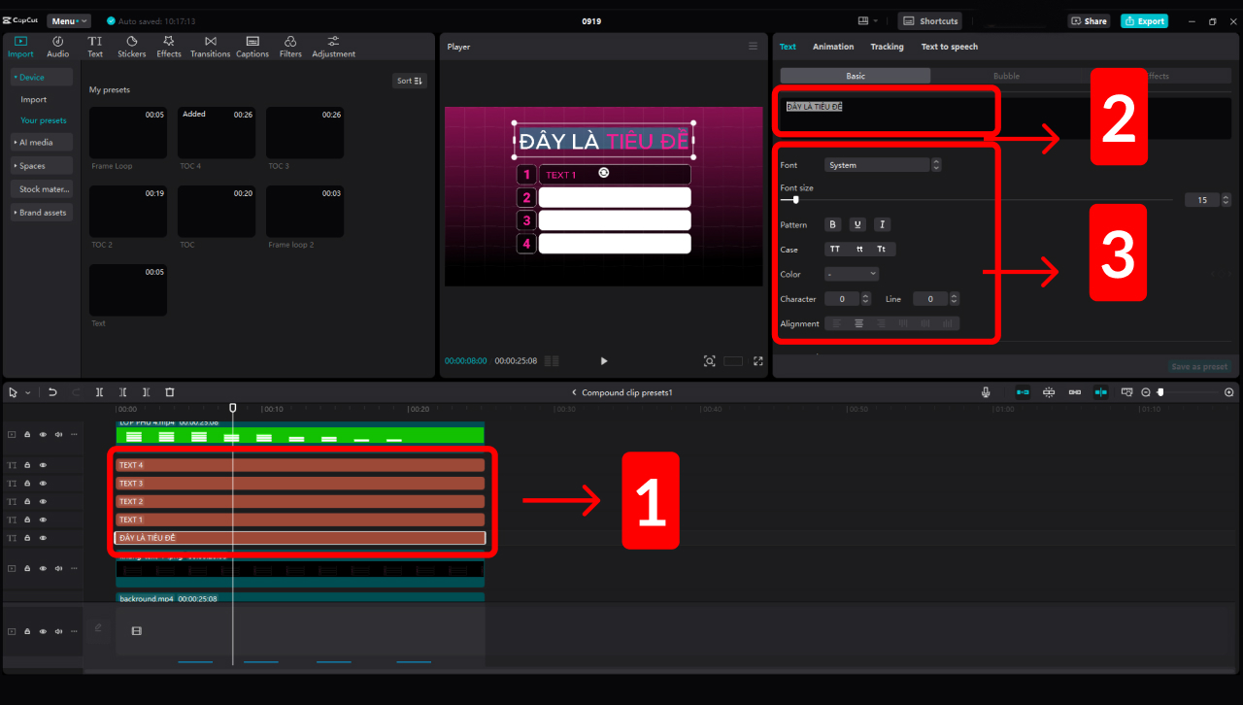Open the Menu dropdown

[69, 20]
